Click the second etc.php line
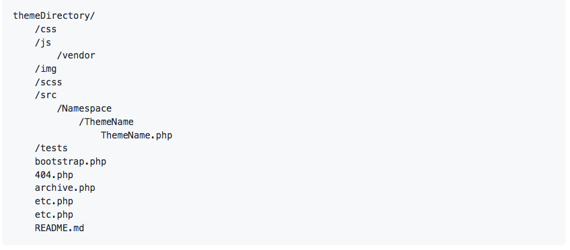The height and width of the screenshot is (250, 570). click(54, 215)
